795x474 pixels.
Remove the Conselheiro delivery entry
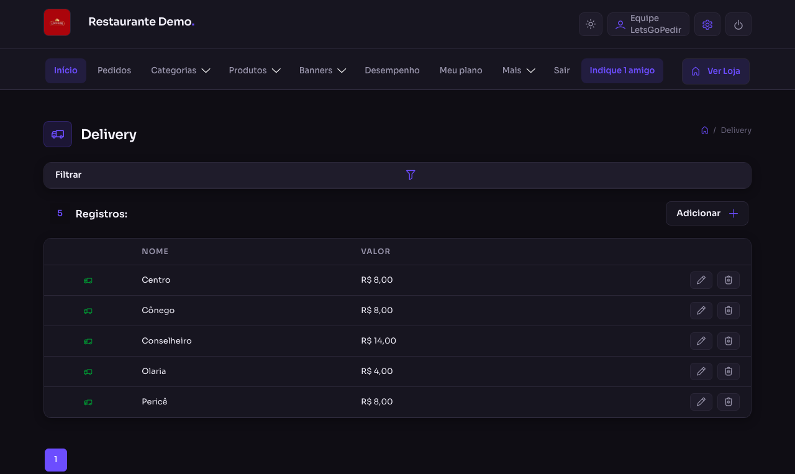click(729, 341)
